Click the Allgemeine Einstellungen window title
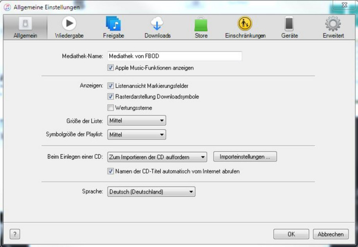The width and height of the screenshot is (358, 247). click(47, 7)
